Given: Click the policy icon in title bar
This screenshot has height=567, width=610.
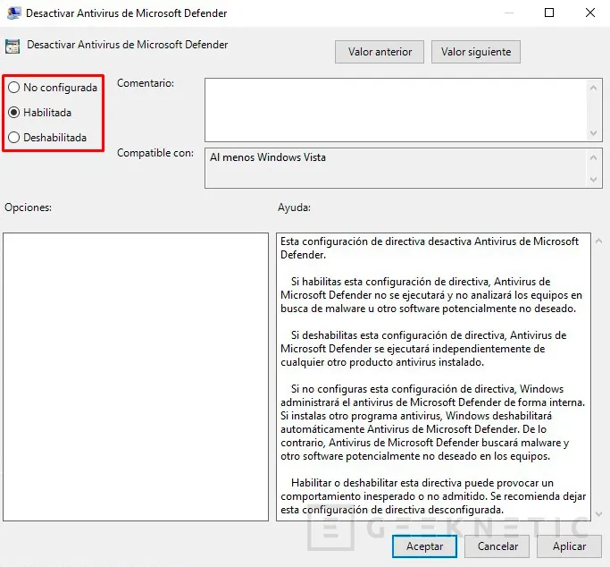Looking at the screenshot, I should 13,13.
